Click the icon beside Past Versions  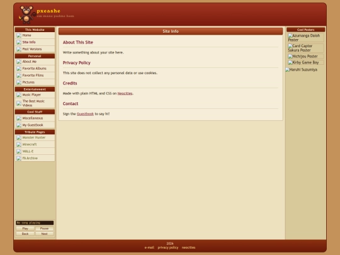[19, 49]
